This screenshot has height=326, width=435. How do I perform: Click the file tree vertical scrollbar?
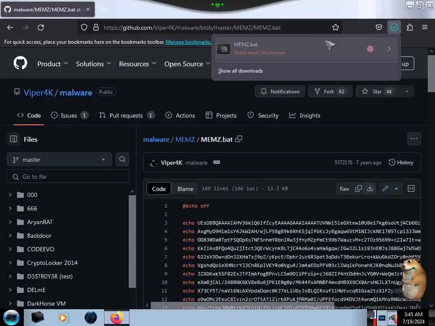[133, 241]
